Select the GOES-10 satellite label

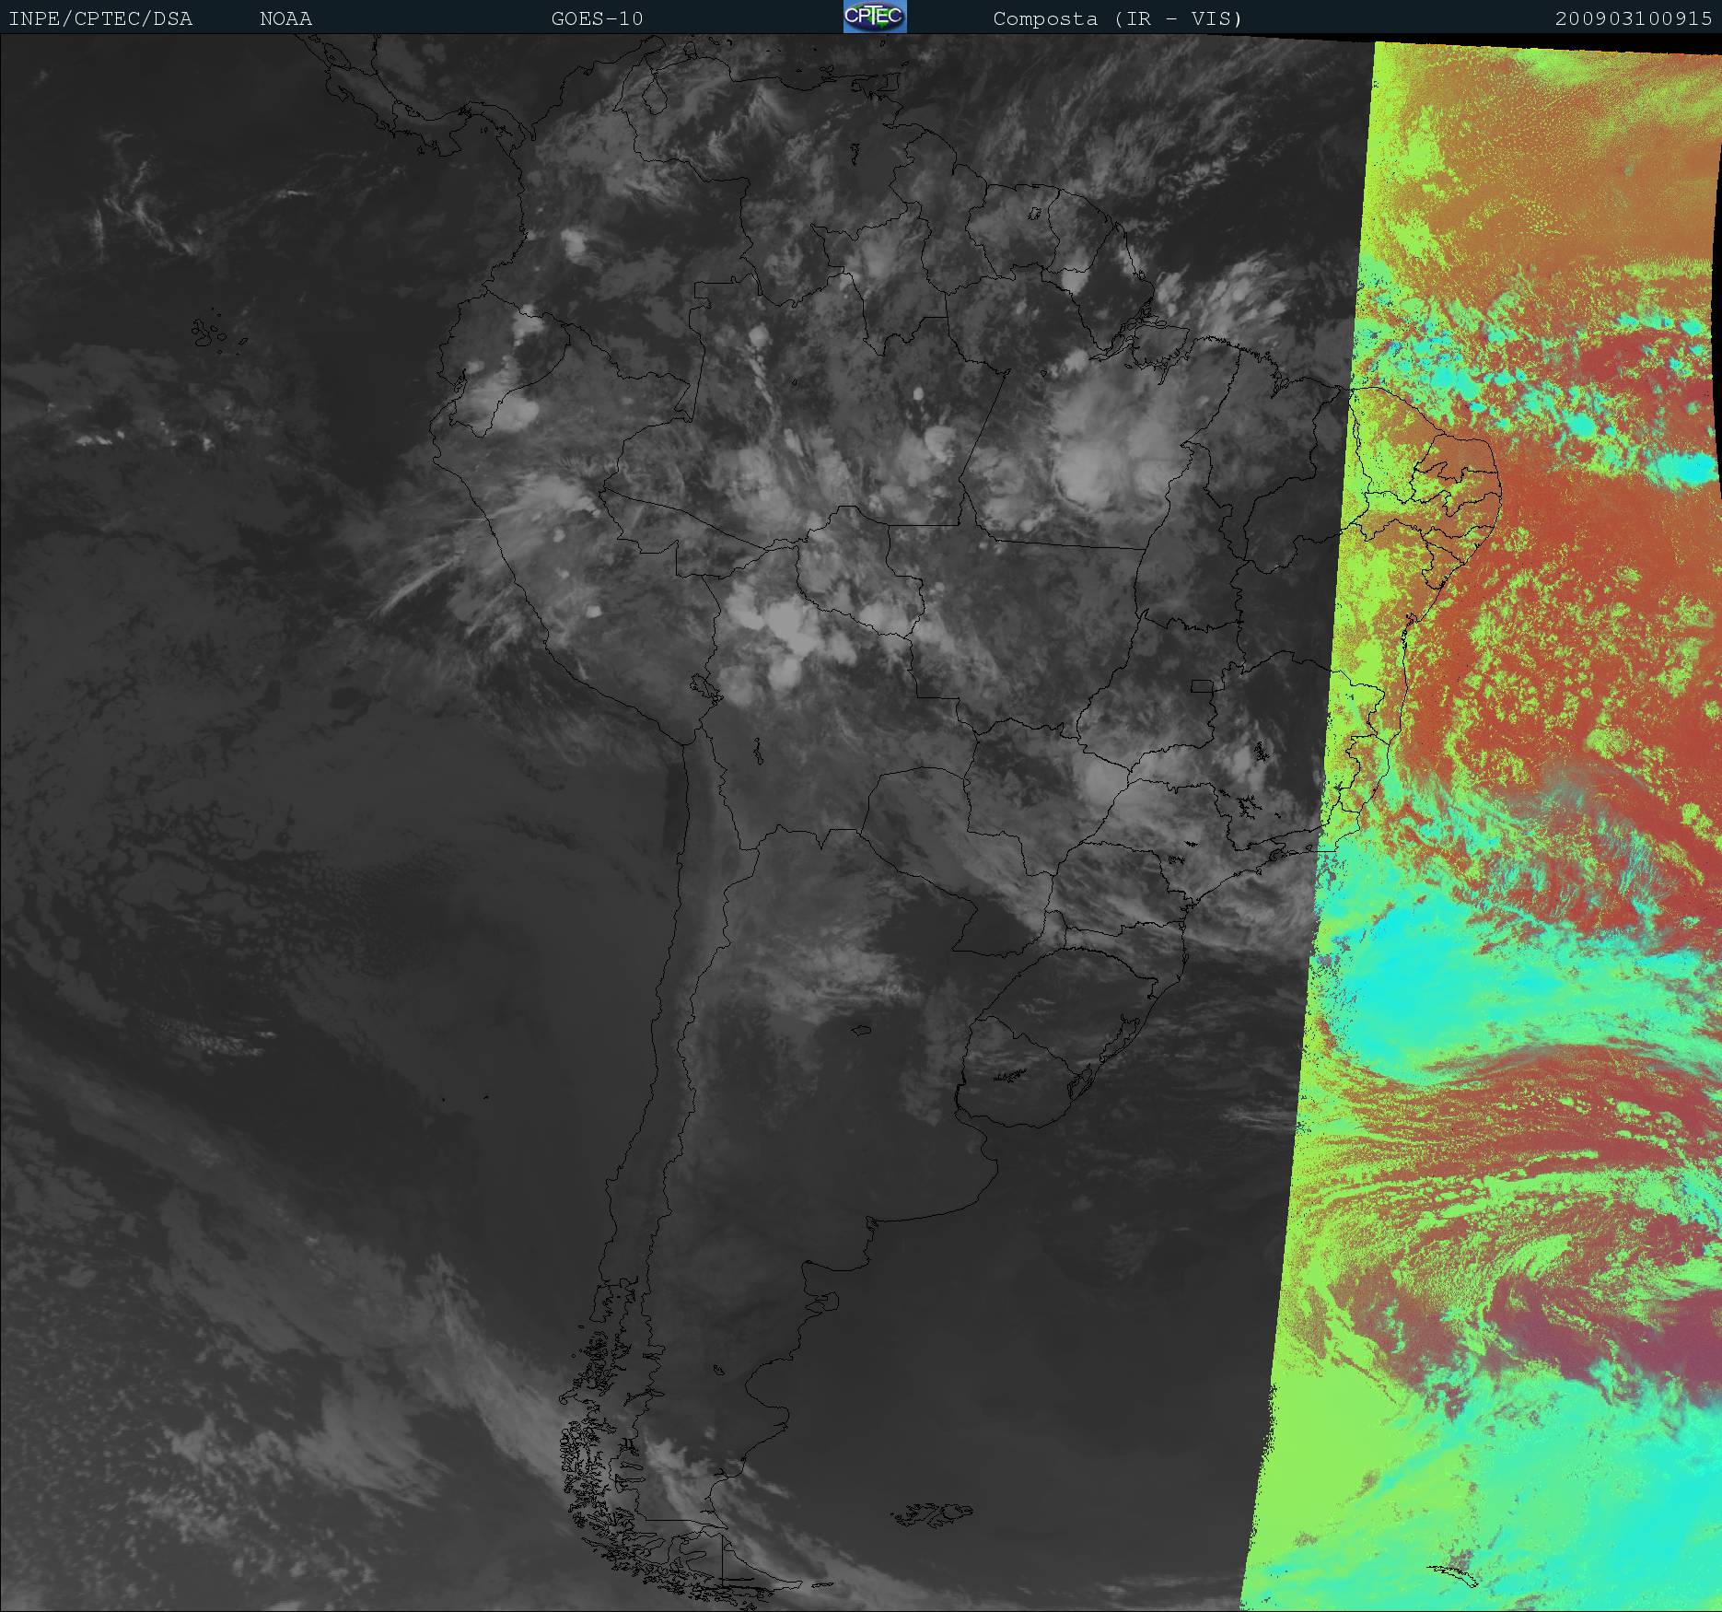tap(597, 18)
